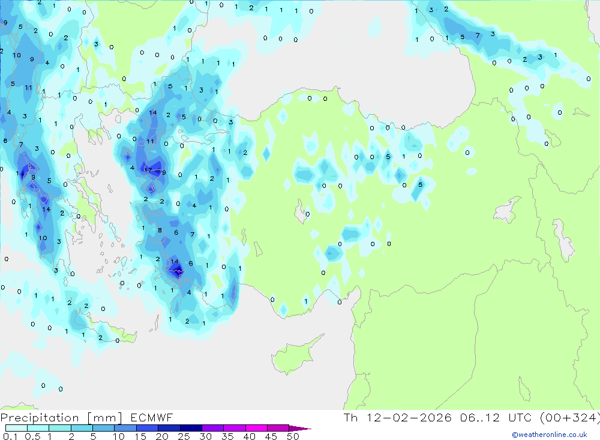This screenshot has height=440, width=600.
Task: Select the 45–50 mm legend color box
Action: pos(278,428)
